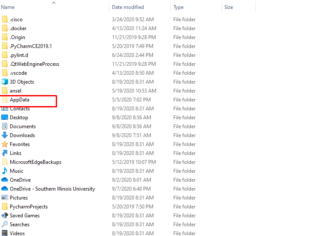Viewport: 310px width, 236px height.
Task: Click OneDrive Southern Illinois University cloud icon
Action: coord(5,189)
